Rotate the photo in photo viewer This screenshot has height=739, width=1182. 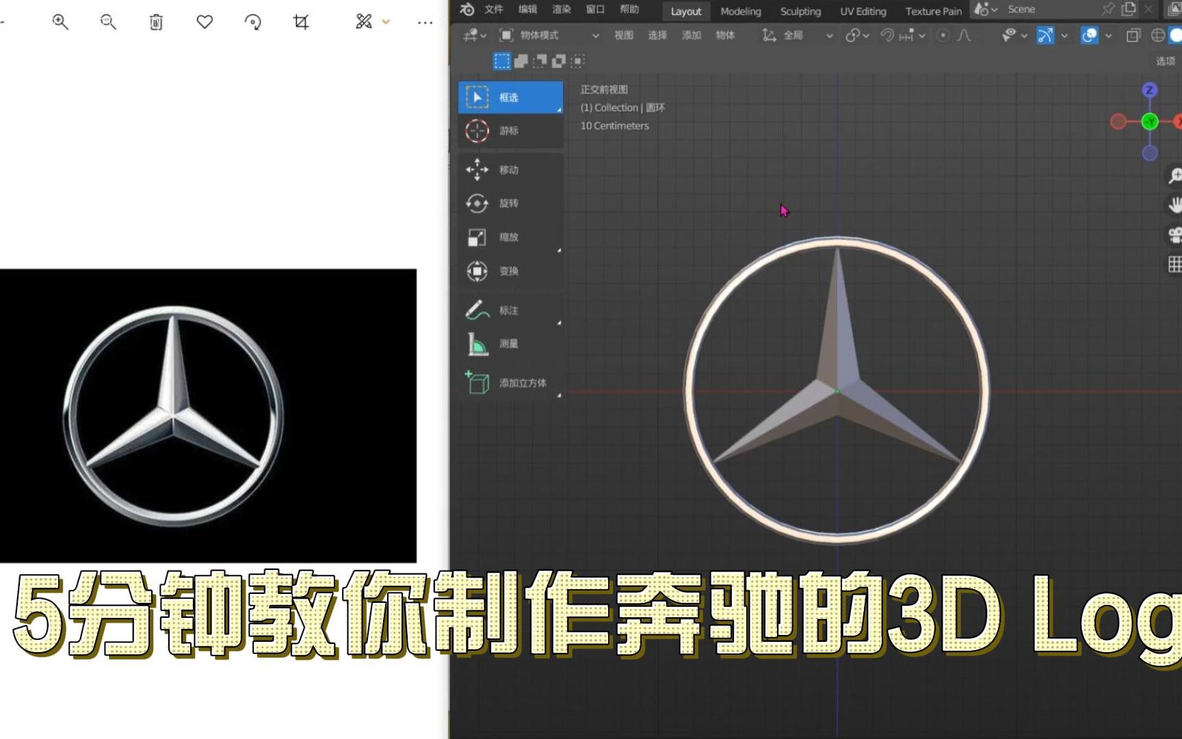pyautogui.click(x=253, y=22)
